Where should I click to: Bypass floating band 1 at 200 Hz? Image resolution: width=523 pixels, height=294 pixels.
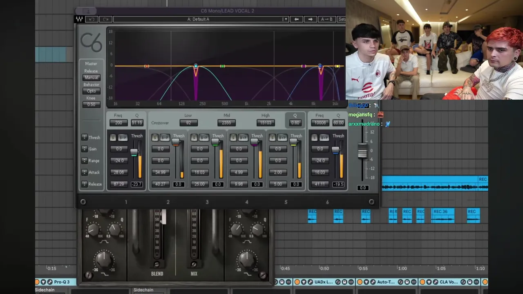(123, 138)
